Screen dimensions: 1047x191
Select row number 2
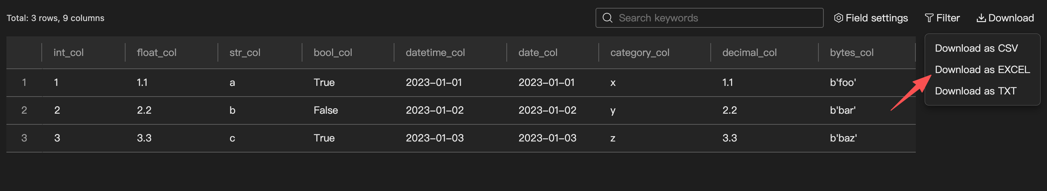tap(24, 110)
